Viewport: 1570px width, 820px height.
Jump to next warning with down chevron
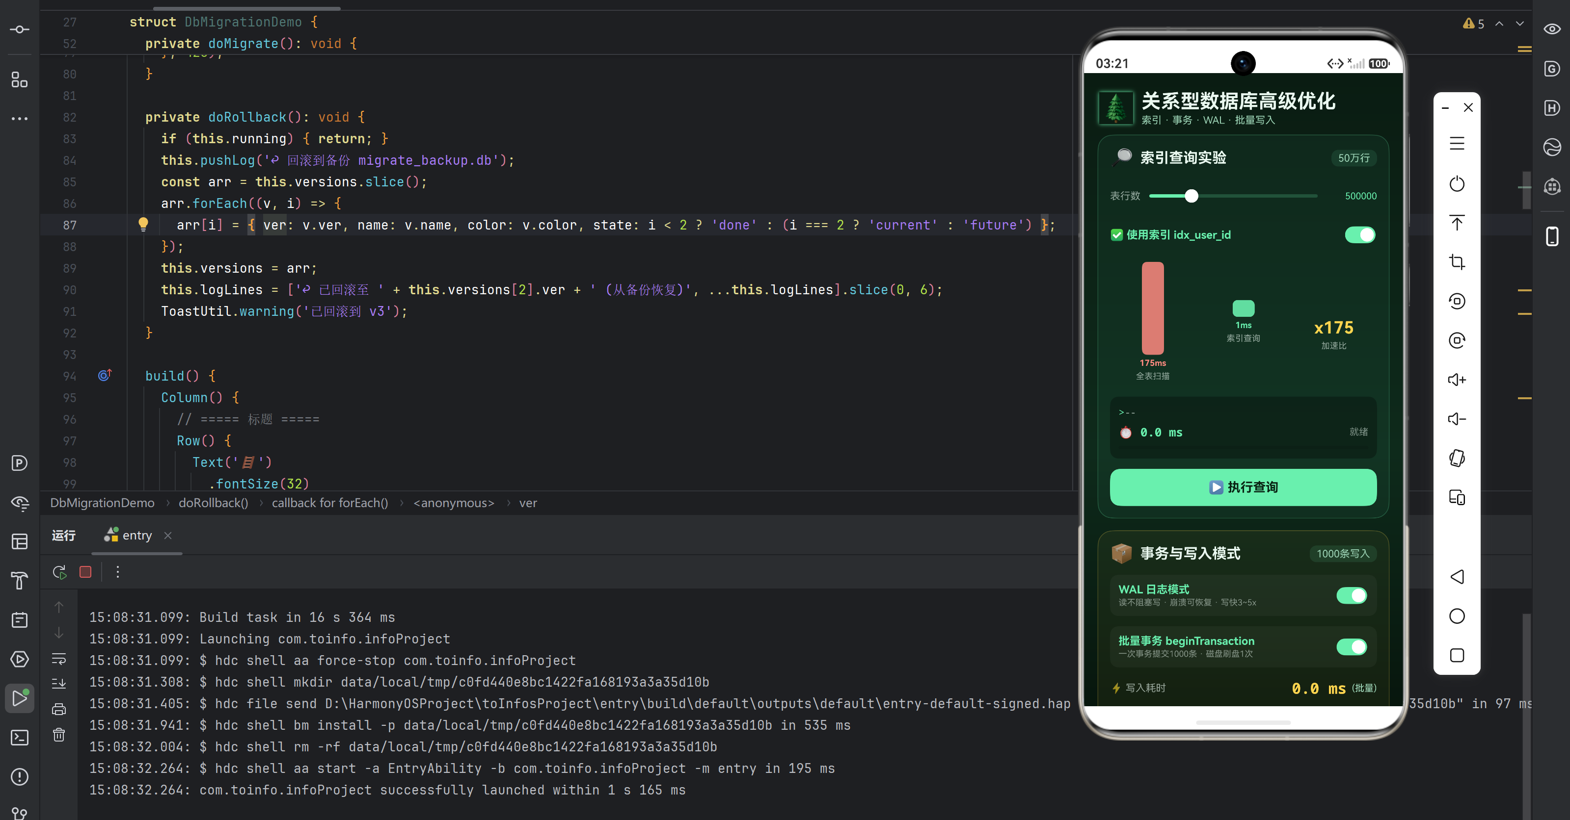(x=1520, y=24)
